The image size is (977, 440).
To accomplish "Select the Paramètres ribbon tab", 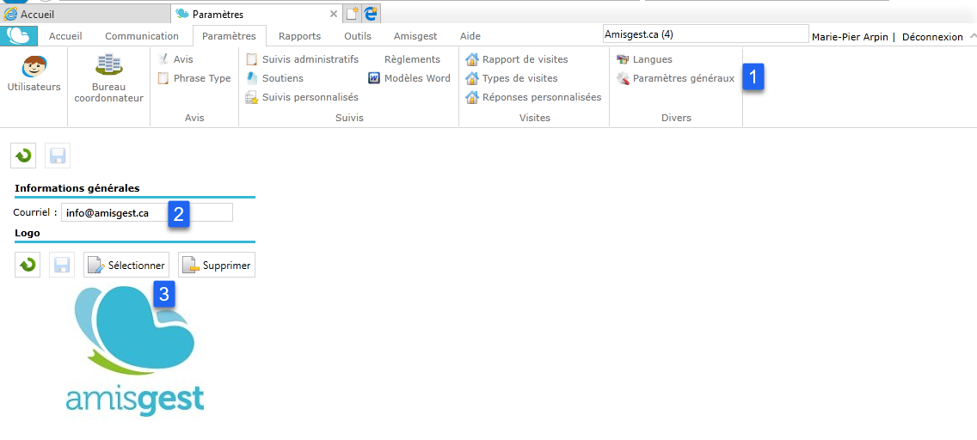I will coord(230,36).
